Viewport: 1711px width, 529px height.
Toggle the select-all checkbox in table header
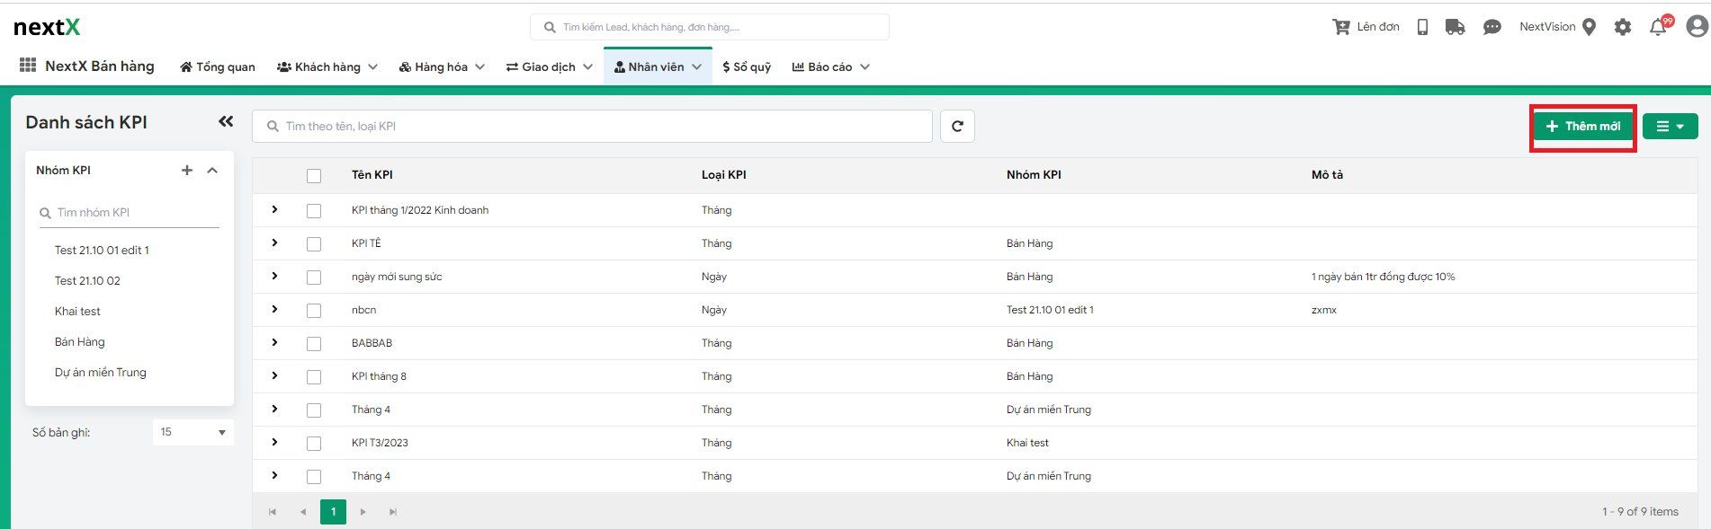coord(314,176)
